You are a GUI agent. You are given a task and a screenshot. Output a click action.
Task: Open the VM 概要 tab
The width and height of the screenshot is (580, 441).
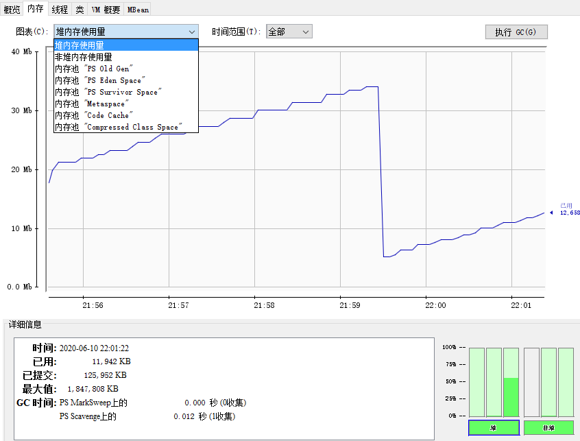[106, 9]
